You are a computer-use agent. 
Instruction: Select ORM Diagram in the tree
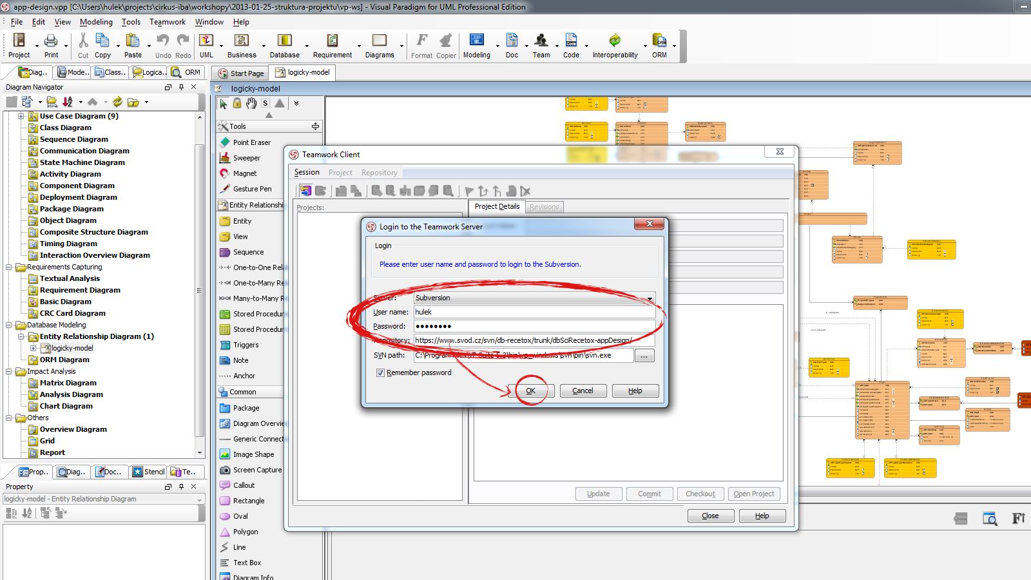click(64, 360)
